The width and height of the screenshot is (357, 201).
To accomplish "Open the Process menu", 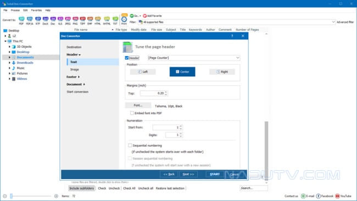I will (x=15, y=10).
